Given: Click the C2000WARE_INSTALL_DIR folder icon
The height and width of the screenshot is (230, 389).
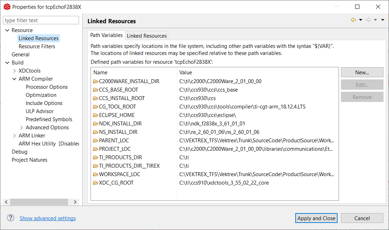Looking at the screenshot, I should 95,81.
